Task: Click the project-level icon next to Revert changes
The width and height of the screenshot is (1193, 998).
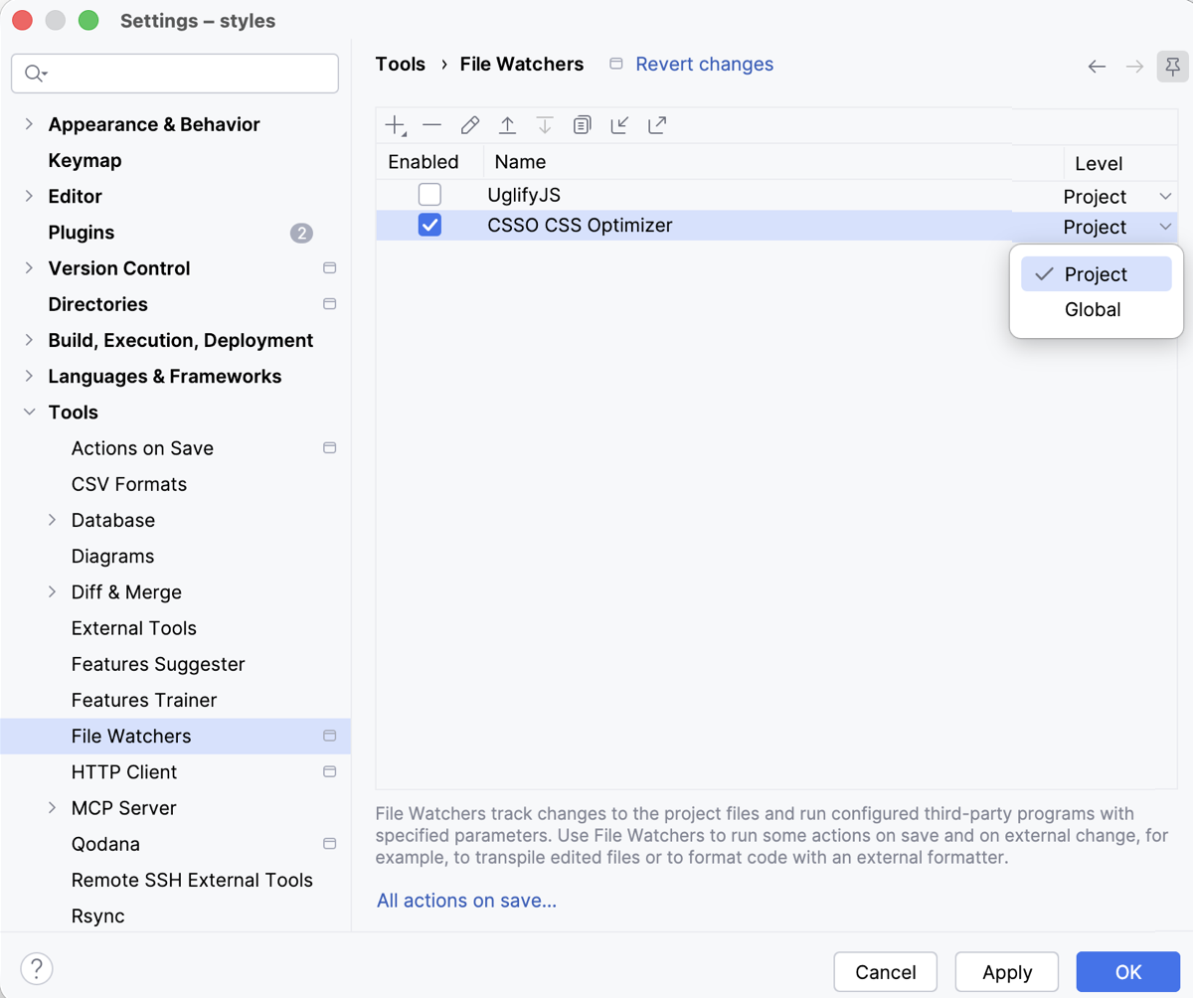Action: pyautogui.click(x=616, y=64)
